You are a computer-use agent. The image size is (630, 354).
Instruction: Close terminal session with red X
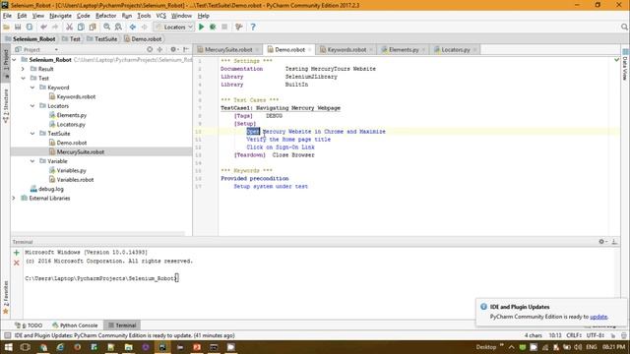pyautogui.click(x=17, y=263)
